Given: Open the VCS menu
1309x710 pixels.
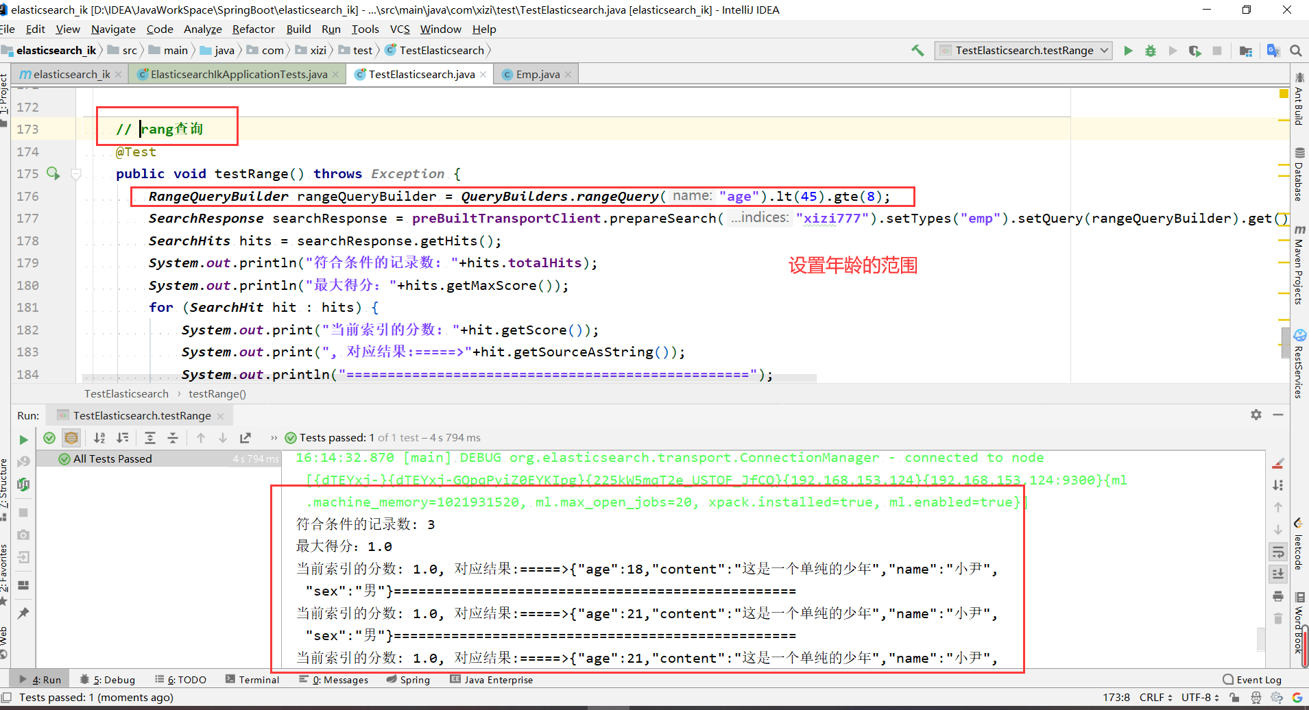Looking at the screenshot, I should [400, 29].
